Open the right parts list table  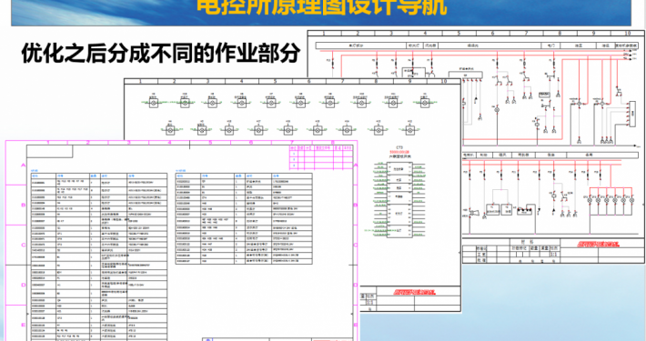coord(244,218)
